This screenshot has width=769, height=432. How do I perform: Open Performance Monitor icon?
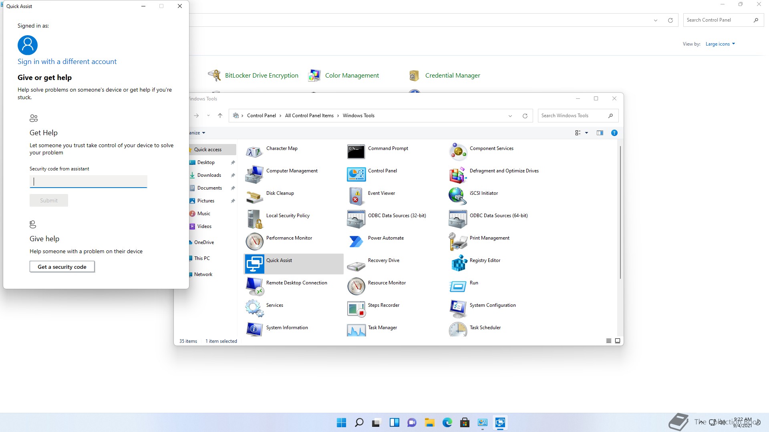(254, 242)
